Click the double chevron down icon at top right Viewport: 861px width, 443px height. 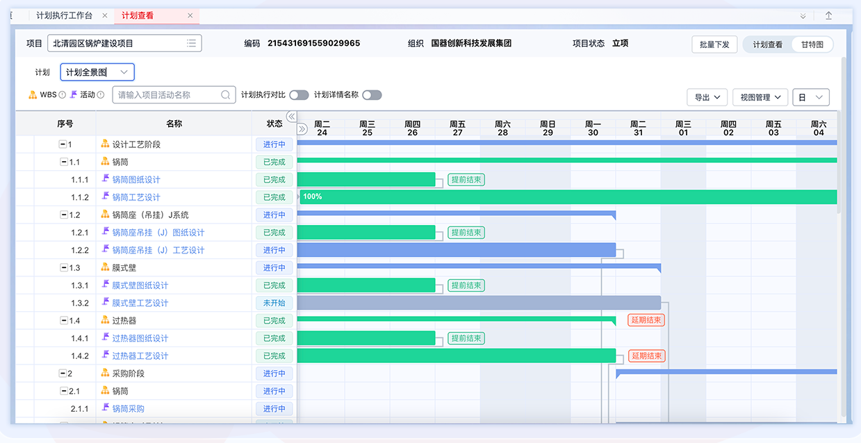[x=803, y=15]
